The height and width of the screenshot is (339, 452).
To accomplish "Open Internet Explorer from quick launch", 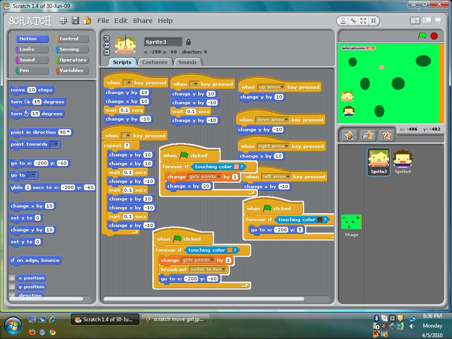I will [53, 319].
